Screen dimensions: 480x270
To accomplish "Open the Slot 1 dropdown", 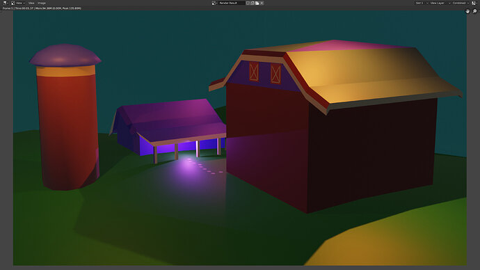I will pos(422,3).
